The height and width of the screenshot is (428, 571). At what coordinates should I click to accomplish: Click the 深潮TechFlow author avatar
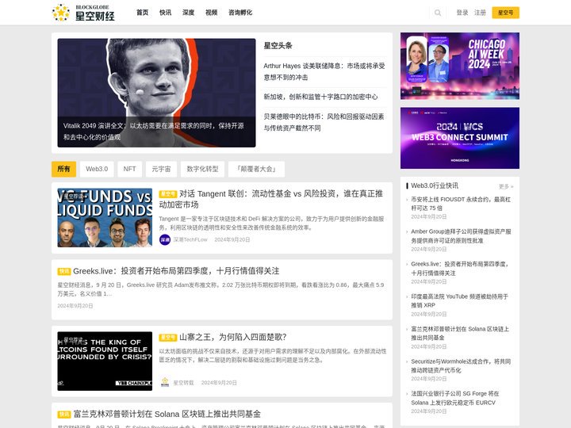[165, 239]
